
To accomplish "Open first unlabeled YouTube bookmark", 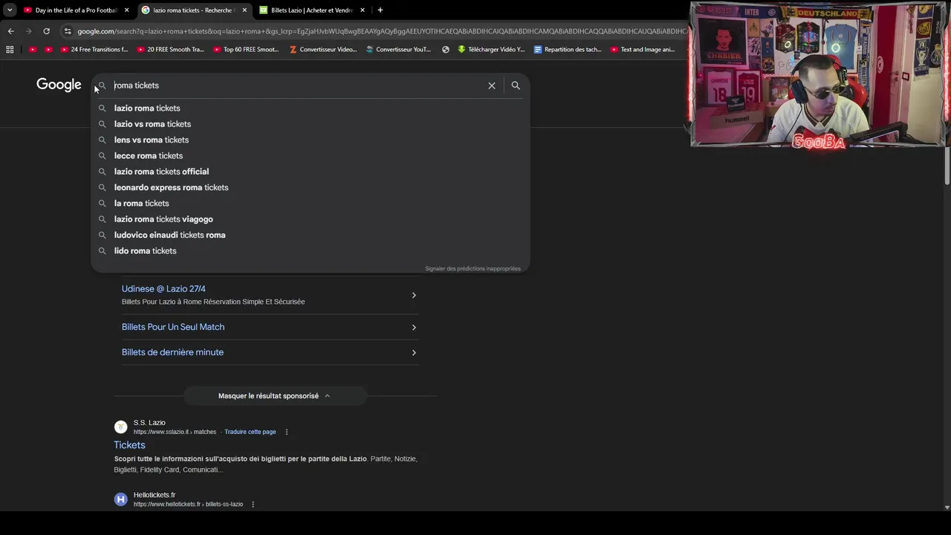I will click(33, 50).
